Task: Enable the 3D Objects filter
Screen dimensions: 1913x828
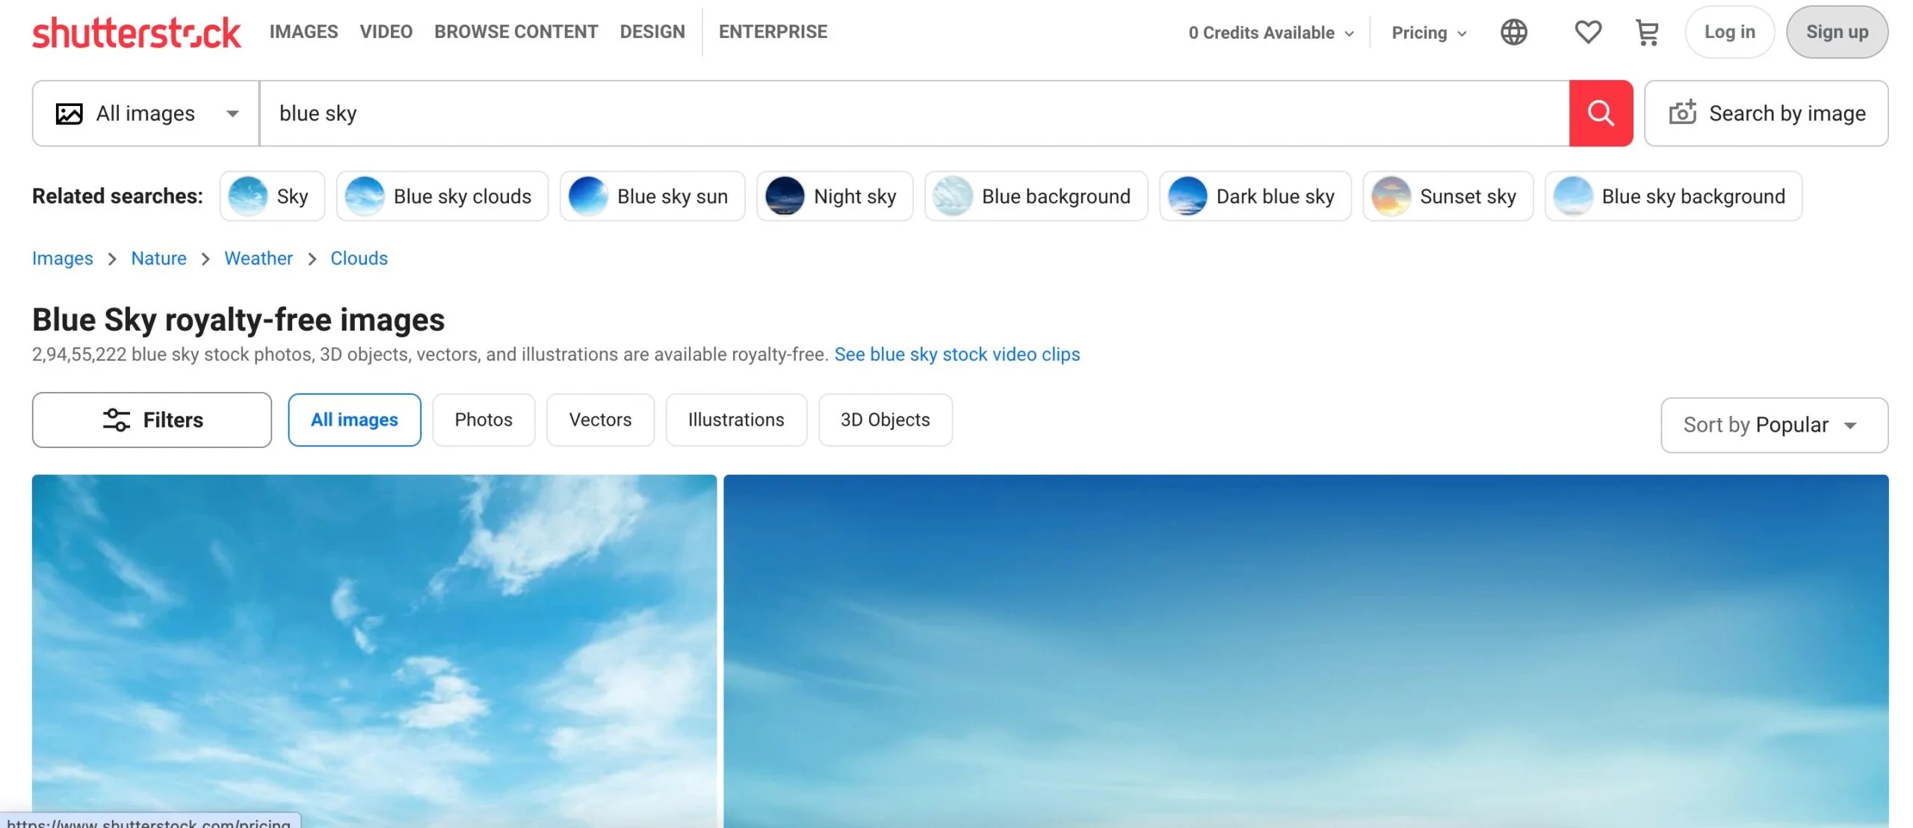Action: click(x=885, y=420)
